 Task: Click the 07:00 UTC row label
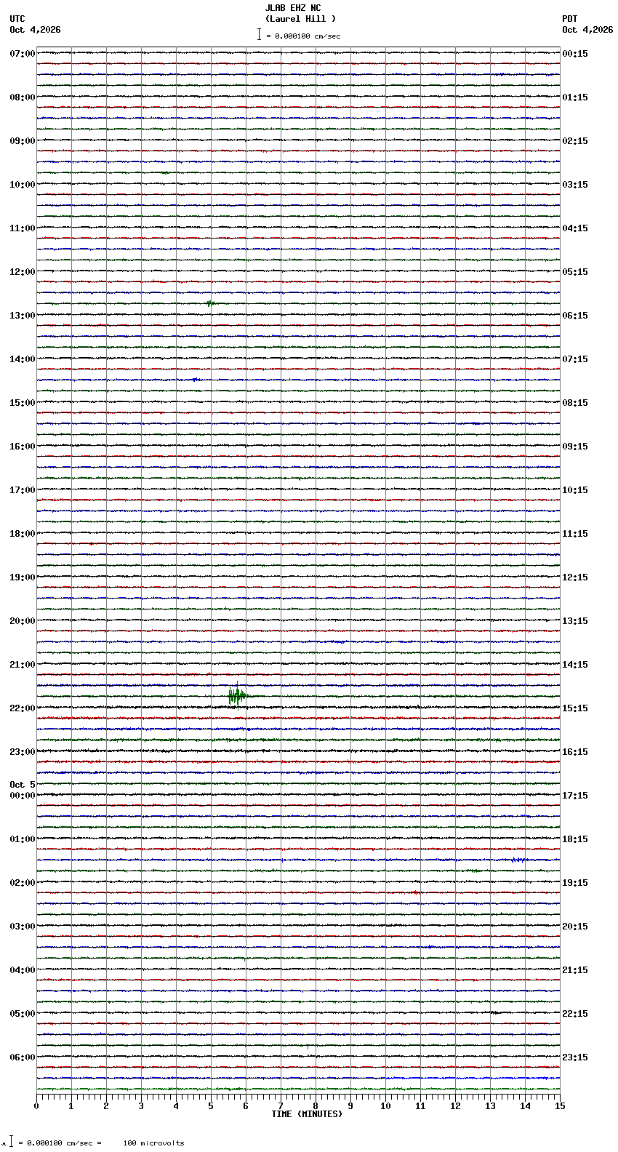pyautogui.click(x=23, y=54)
